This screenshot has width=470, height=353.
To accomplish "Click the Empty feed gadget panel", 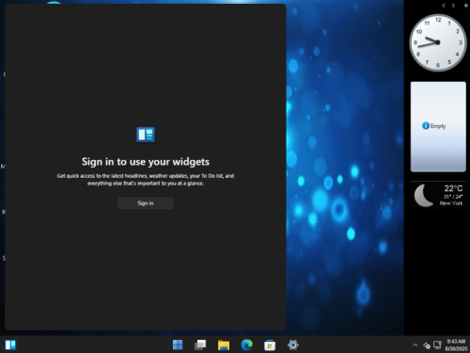I will click(438, 127).
